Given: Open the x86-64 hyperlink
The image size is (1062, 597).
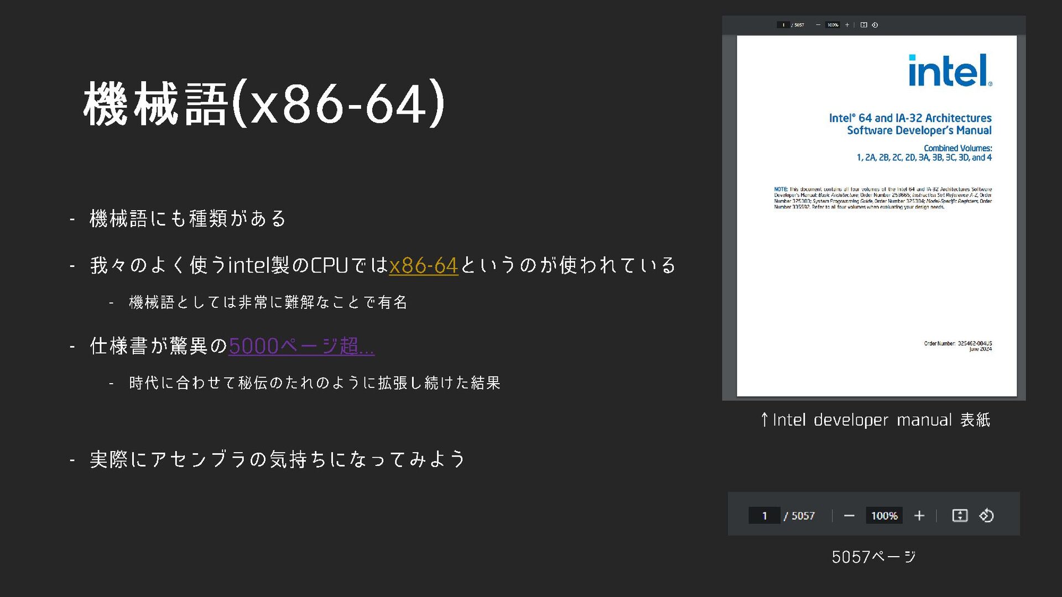Looking at the screenshot, I should (423, 265).
